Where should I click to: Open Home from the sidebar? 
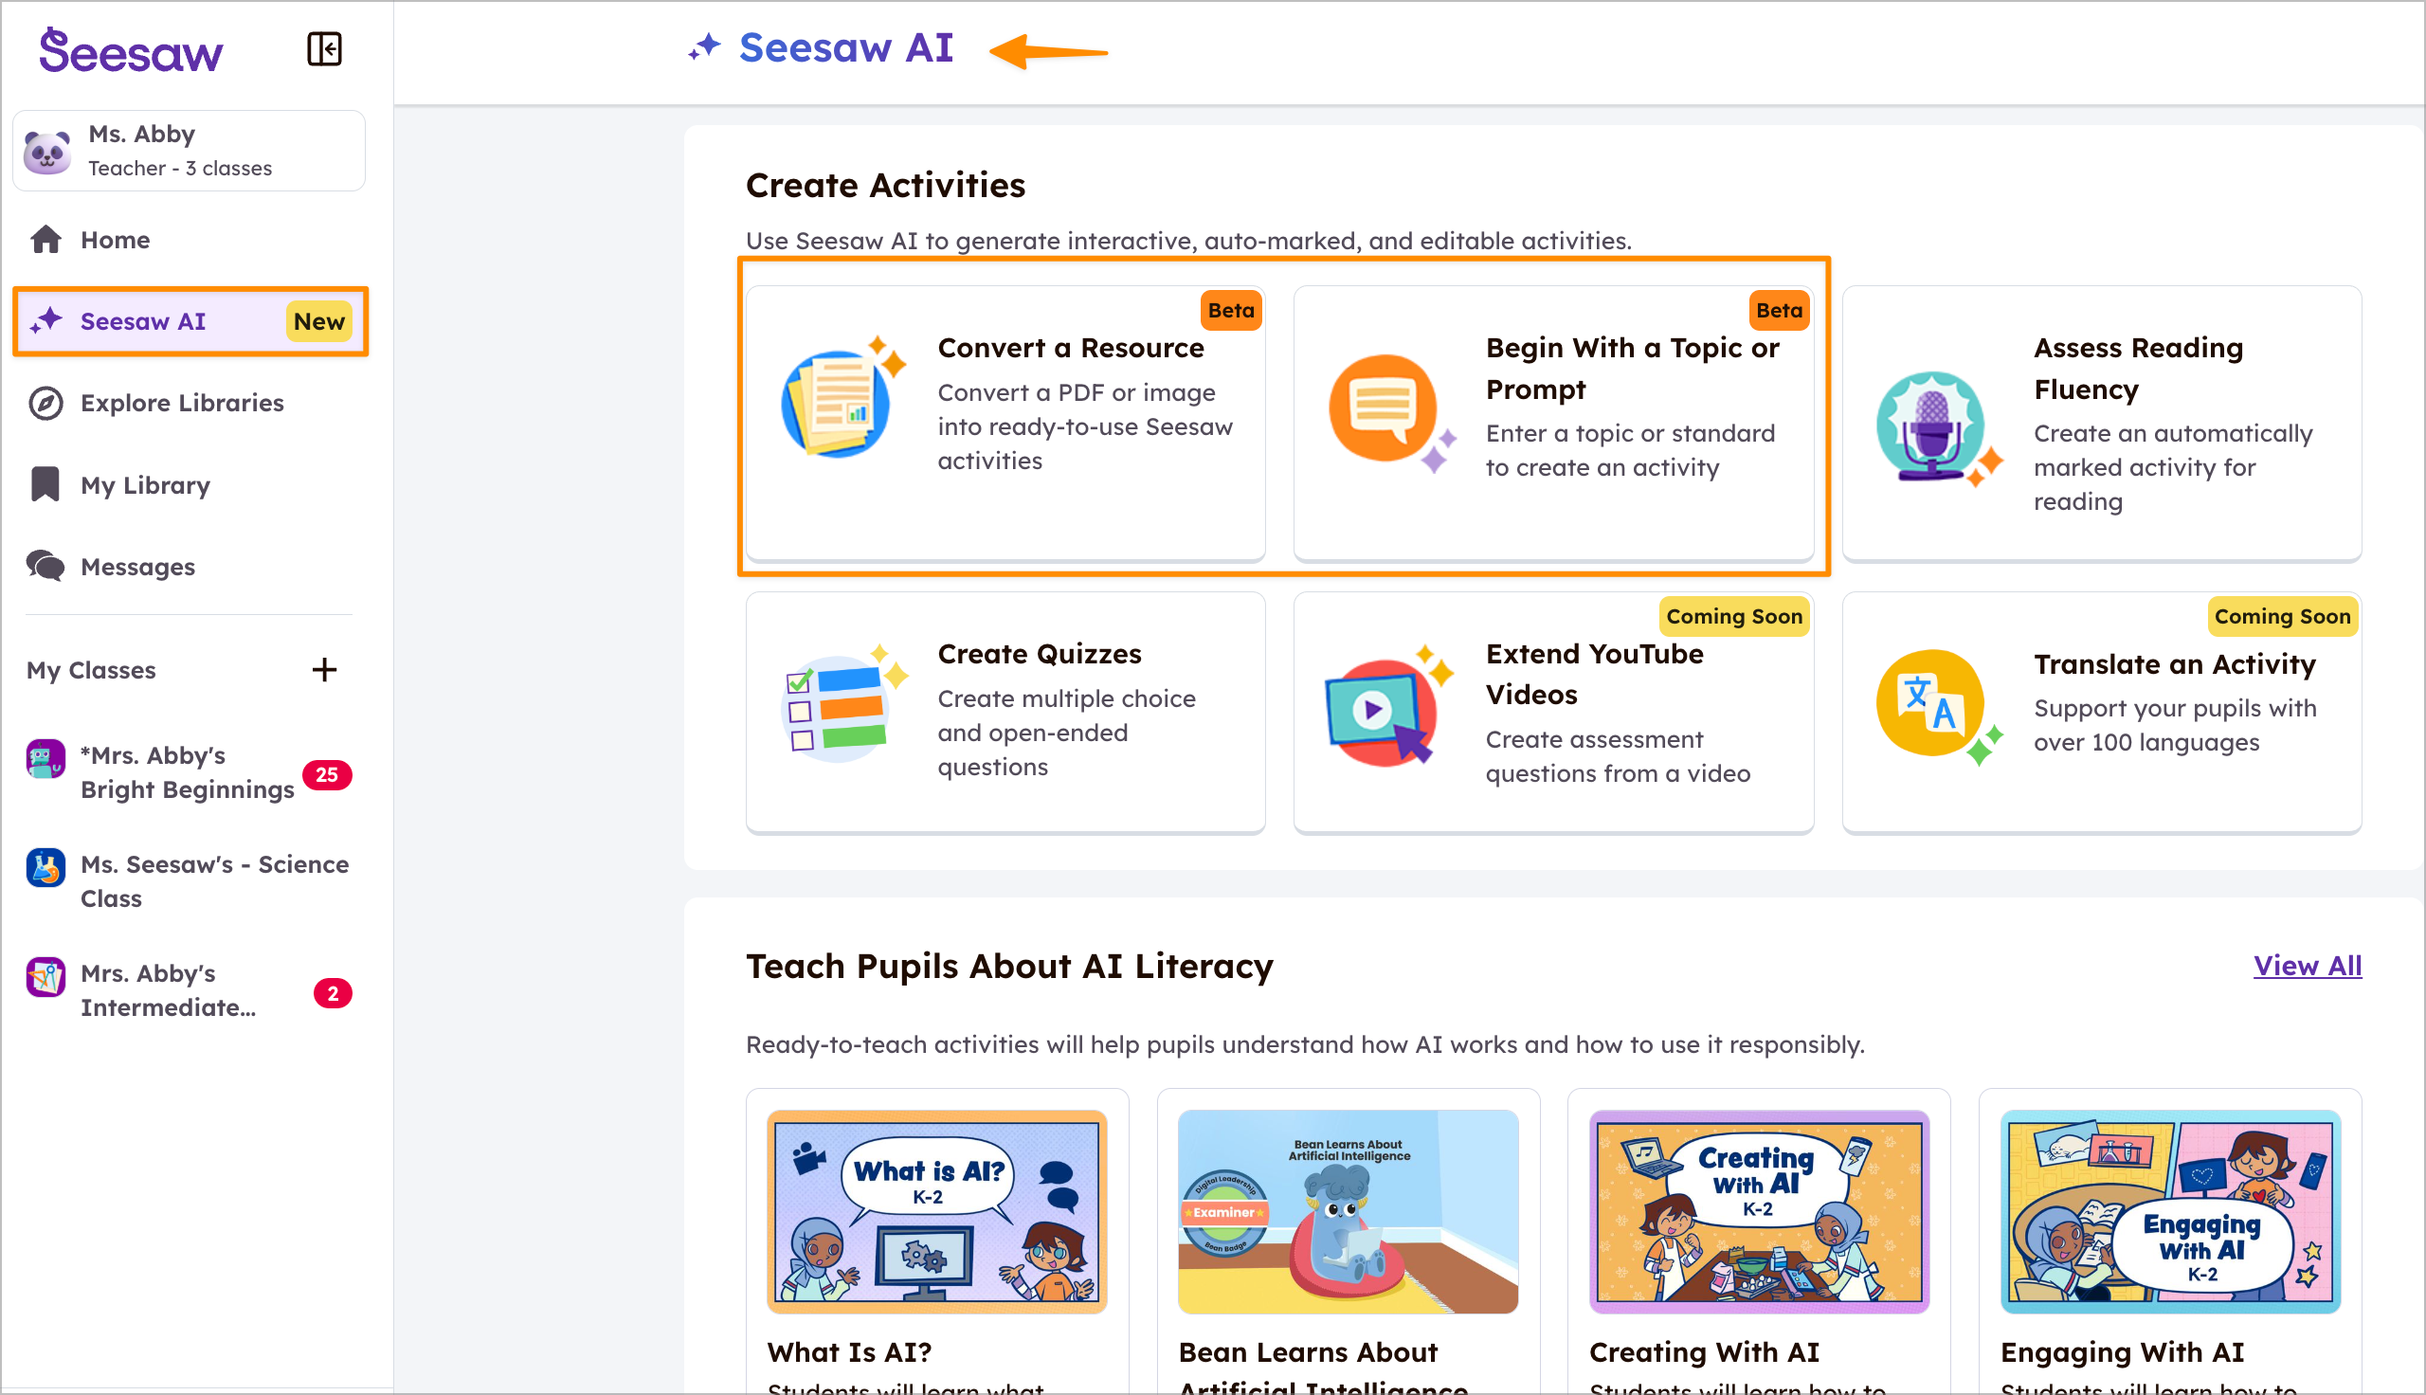click(x=114, y=240)
